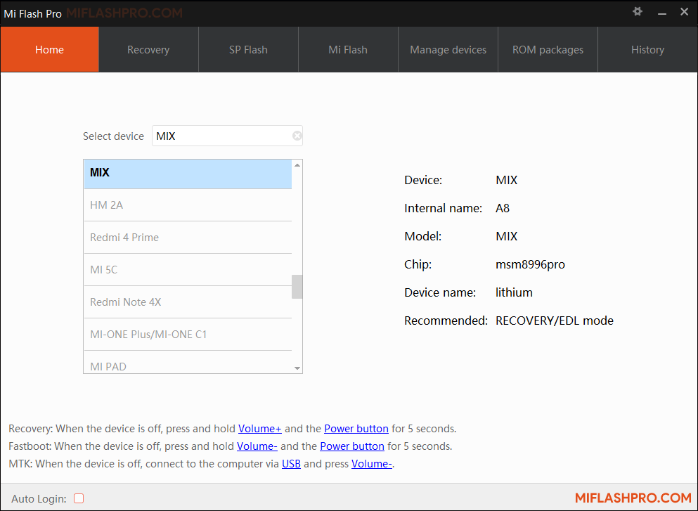
Task: Click the A8 internal name value
Action: pyautogui.click(x=503, y=208)
